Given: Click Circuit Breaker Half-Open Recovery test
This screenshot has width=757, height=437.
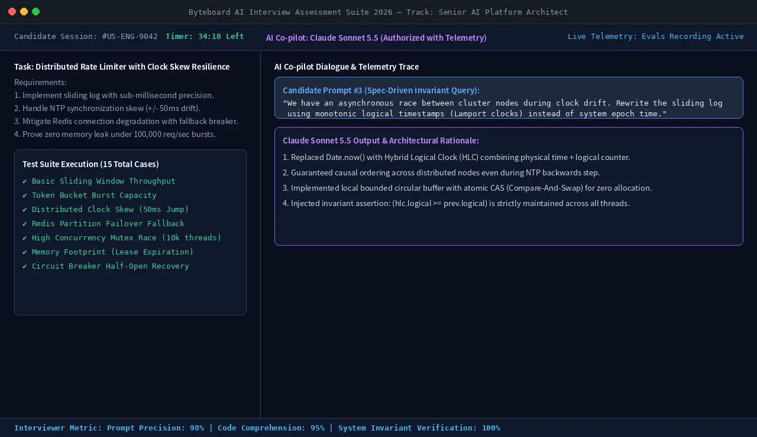Looking at the screenshot, I should pyautogui.click(x=106, y=266).
